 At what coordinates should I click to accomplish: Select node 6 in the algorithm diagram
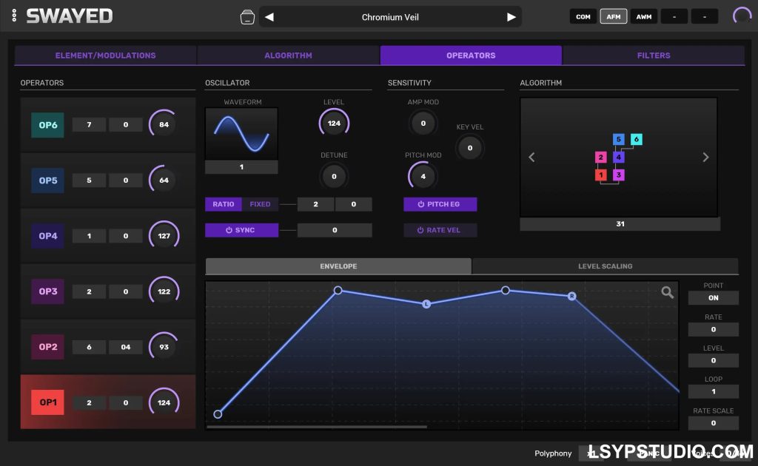point(636,139)
